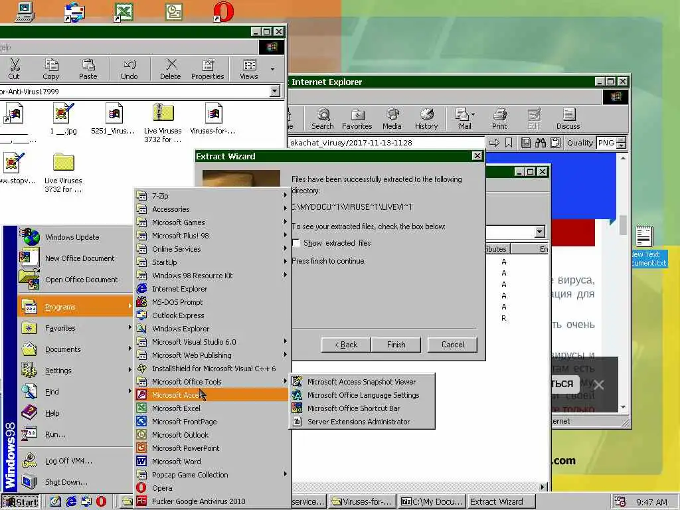This screenshot has height=510, width=680.
Task: Open Favorites in Internet Explorer toolbar
Action: click(357, 119)
